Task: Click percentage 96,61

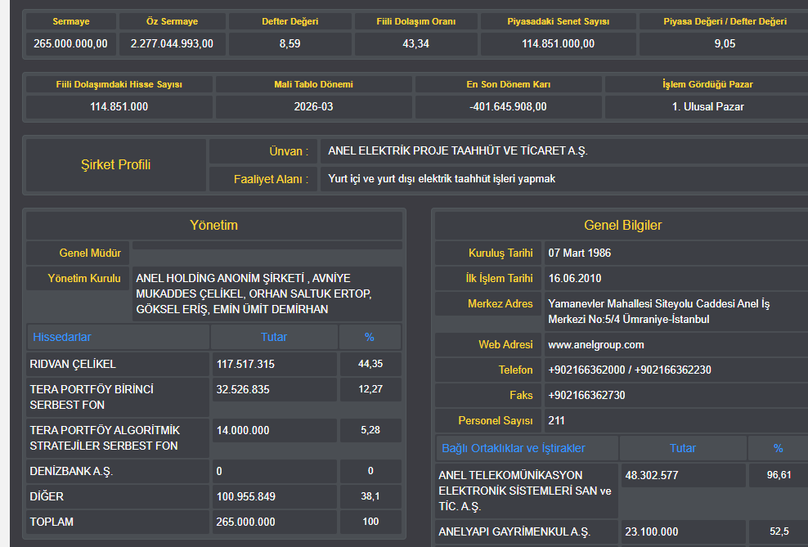Action: coord(779,475)
